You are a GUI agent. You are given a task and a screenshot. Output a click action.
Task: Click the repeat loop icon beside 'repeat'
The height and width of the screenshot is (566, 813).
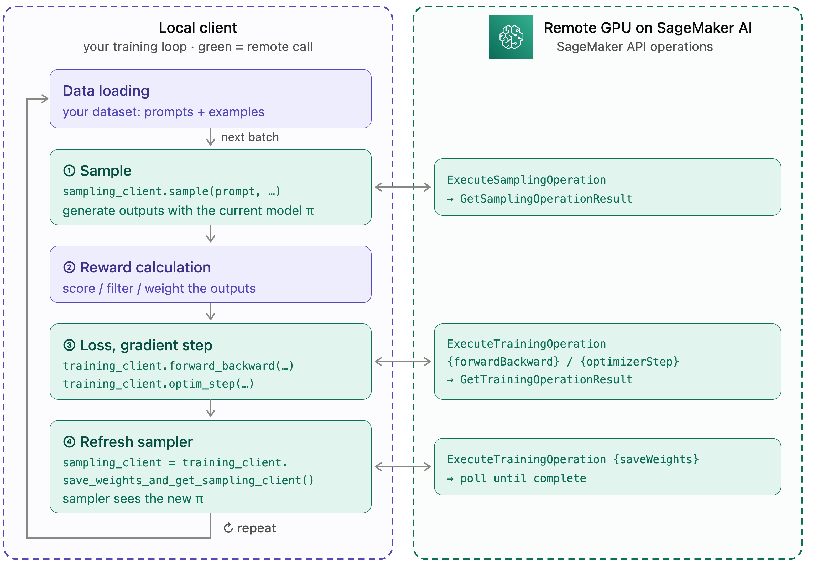(x=228, y=528)
